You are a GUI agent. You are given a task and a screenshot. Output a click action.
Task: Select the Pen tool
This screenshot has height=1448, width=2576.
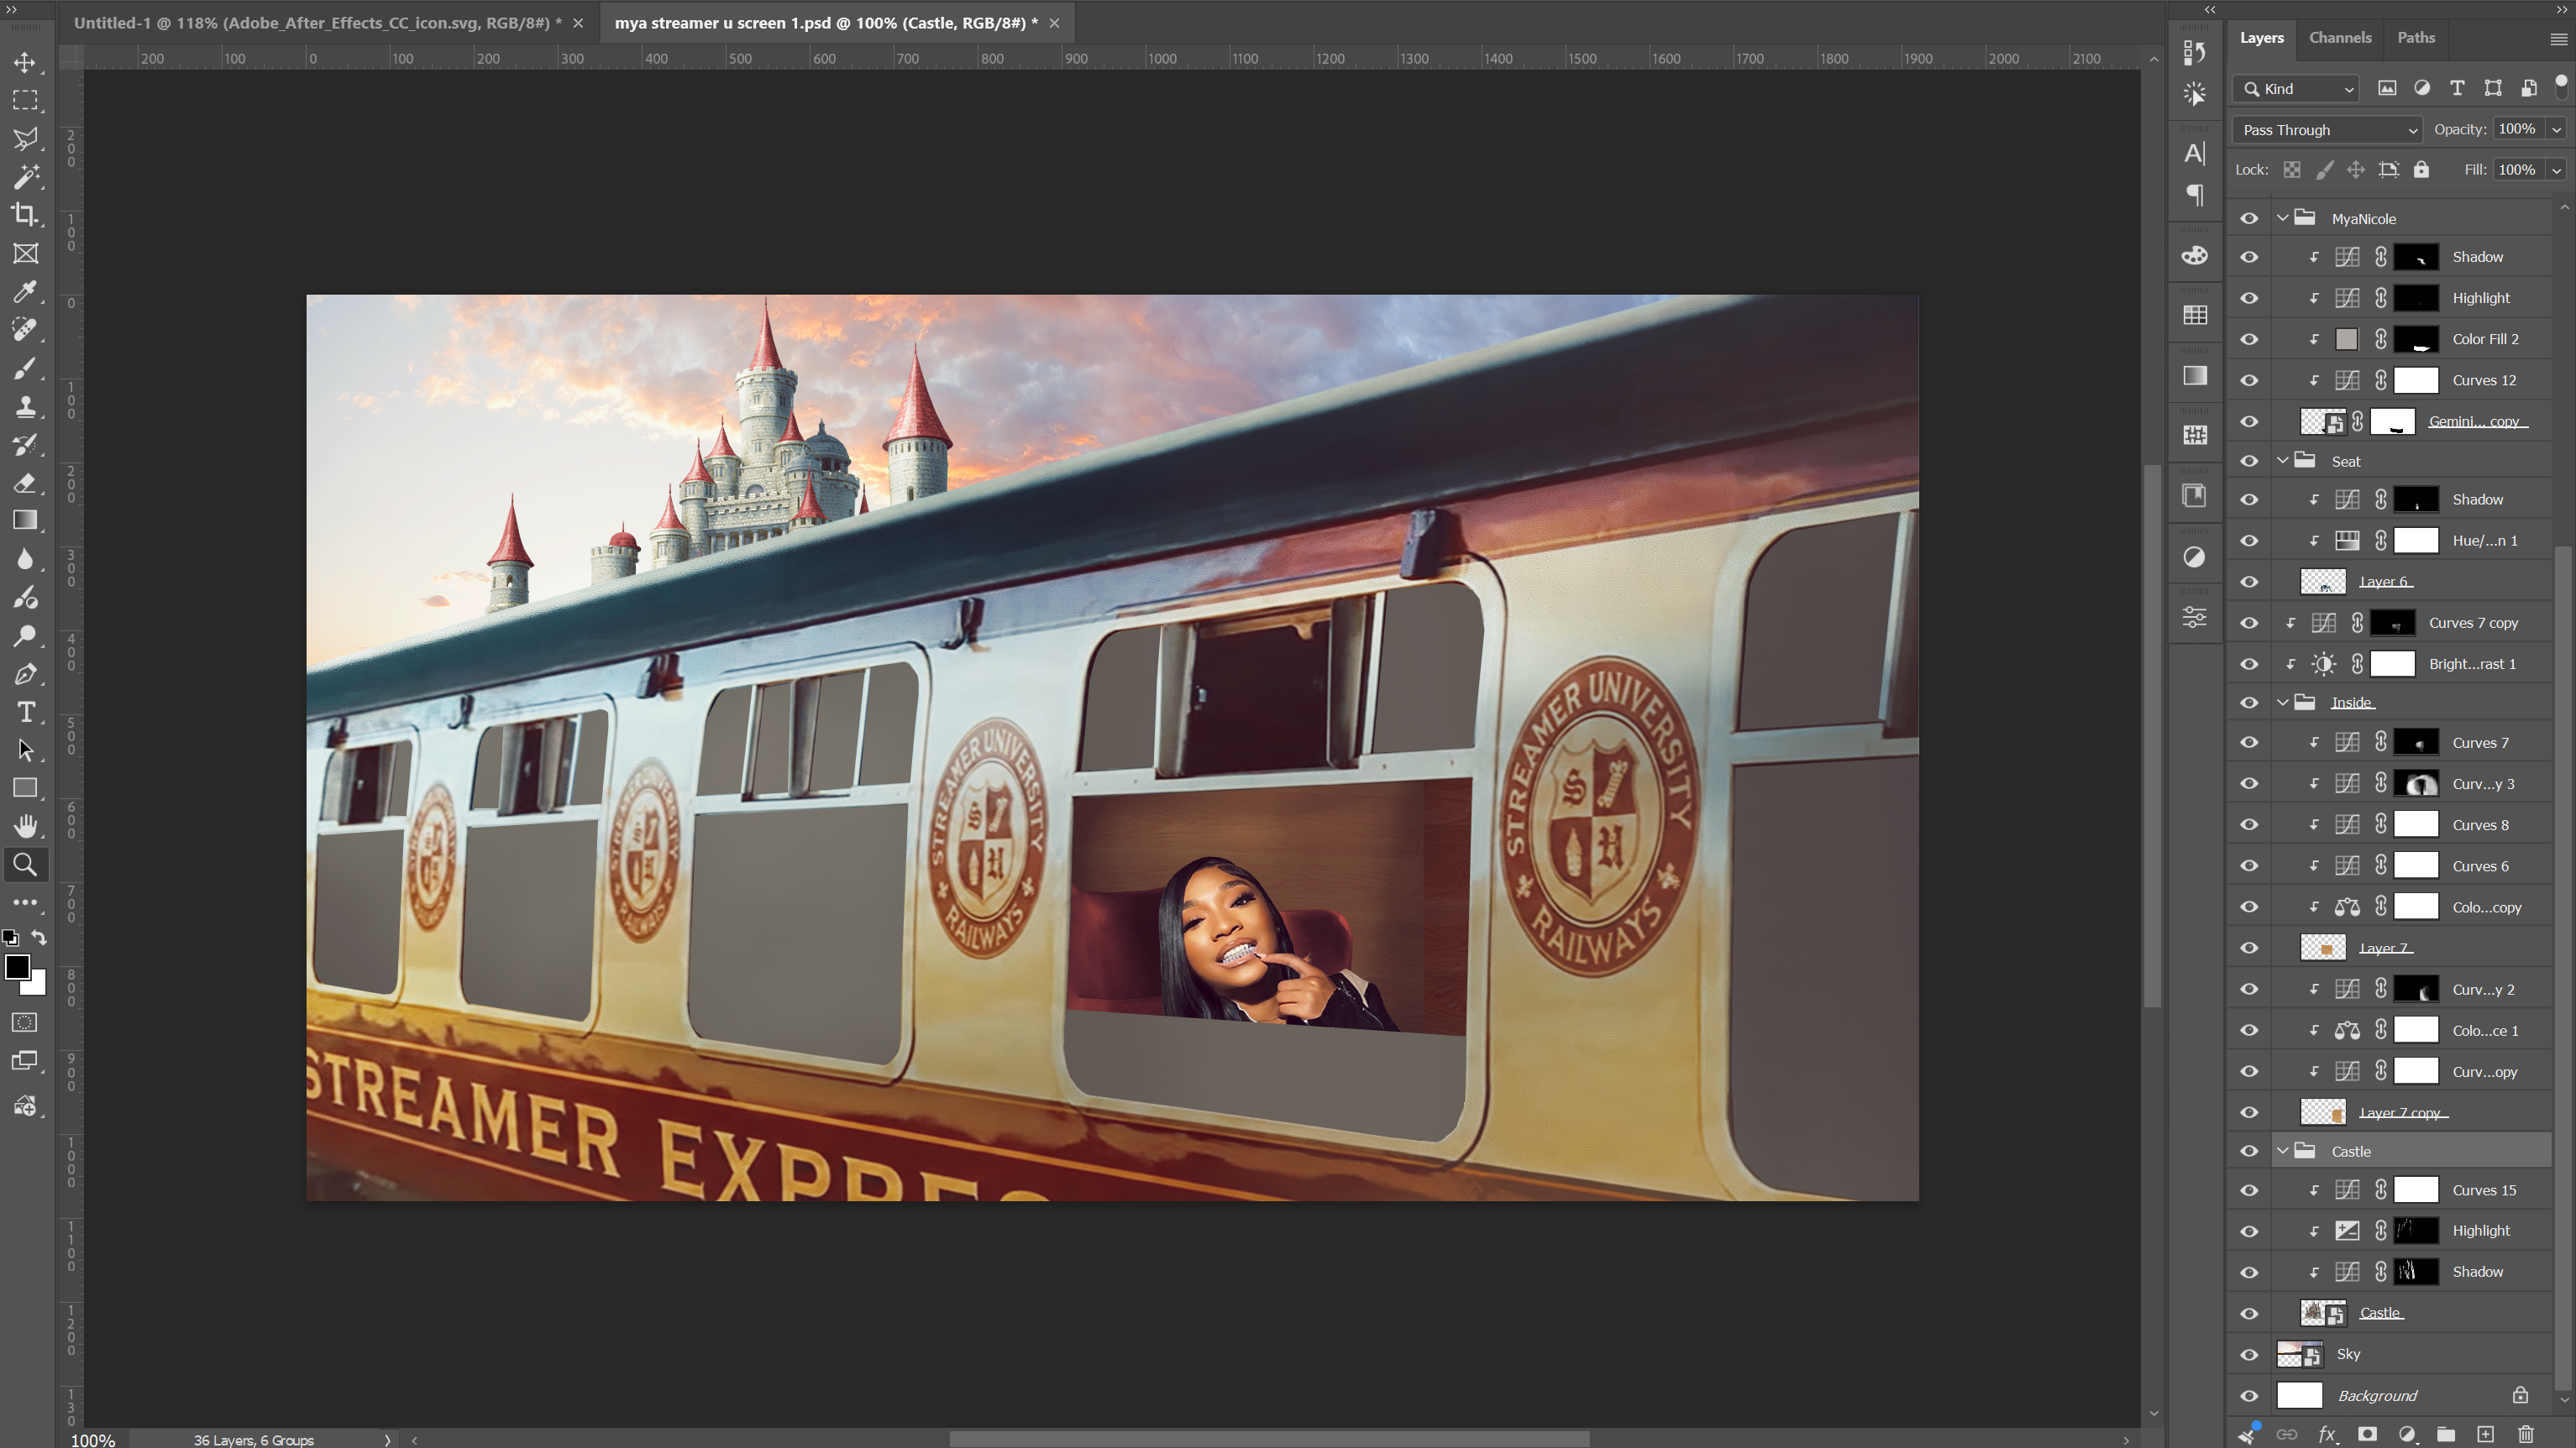click(x=25, y=673)
